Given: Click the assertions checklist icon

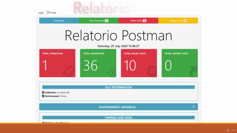Looking at the screenshot, I should [112, 72].
